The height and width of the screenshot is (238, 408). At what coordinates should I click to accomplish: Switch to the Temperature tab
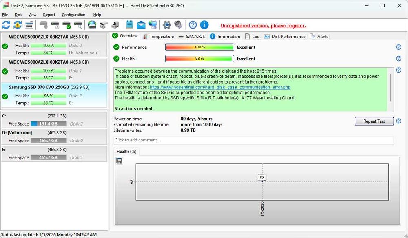pyautogui.click(x=158, y=37)
